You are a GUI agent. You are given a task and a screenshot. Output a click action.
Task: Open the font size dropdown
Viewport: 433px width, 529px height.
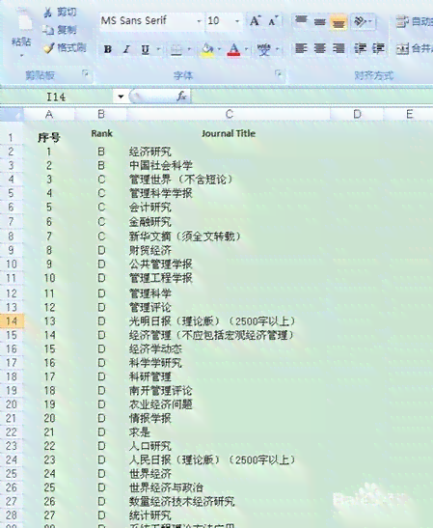pyautogui.click(x=237, y=21)
